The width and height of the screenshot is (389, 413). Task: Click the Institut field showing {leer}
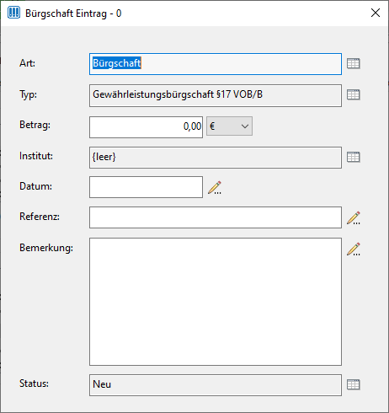(216, 158)
